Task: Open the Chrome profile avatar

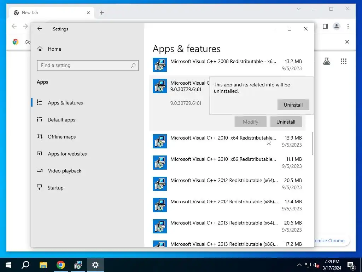Action: pos(337,26)
